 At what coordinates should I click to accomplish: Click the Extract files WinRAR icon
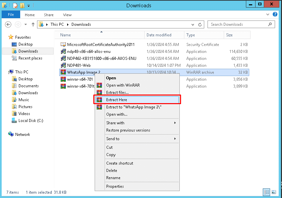click(x=99, y=92)
